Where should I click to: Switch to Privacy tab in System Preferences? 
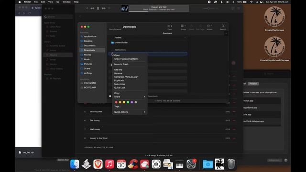pos(253,84)
